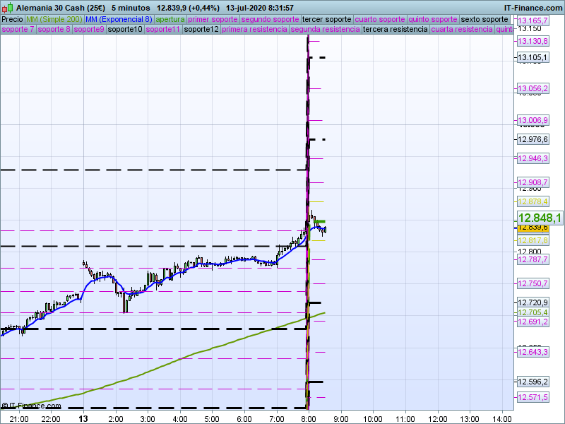Viewport: 565px width, 424px height.
Task: Click the yellow 12.878,4 price tag
Action: pyautogui.click(x=533, y=201)
